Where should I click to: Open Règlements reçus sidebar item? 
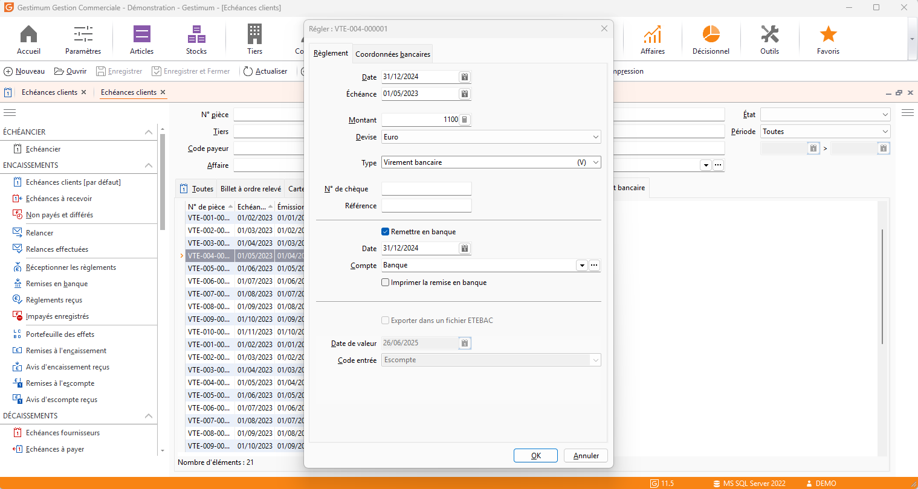coord(54,300)
